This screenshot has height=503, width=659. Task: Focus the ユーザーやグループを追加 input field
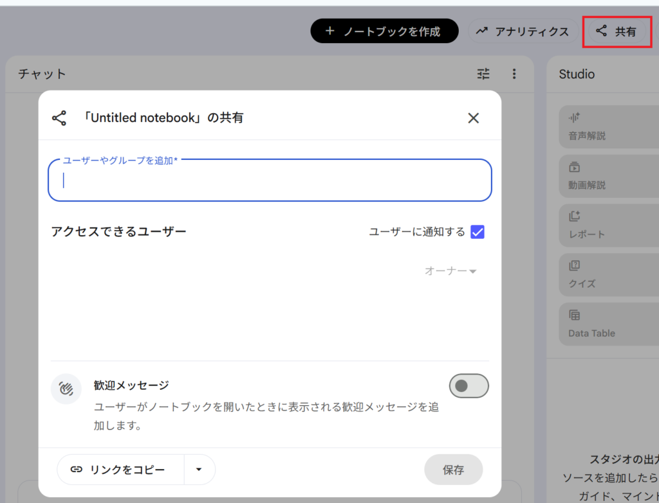point(270,181)
